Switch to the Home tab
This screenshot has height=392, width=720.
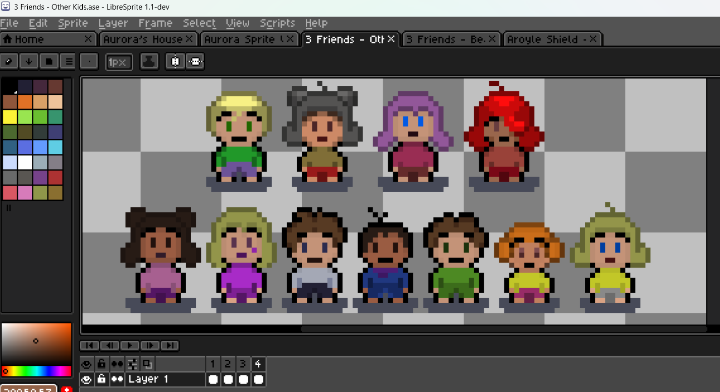coord(48,39)
